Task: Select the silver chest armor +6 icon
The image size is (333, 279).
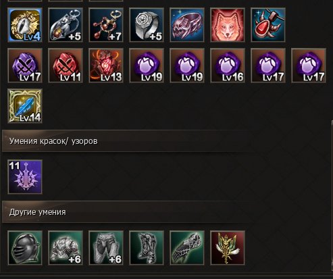Action: click(66, 248)
